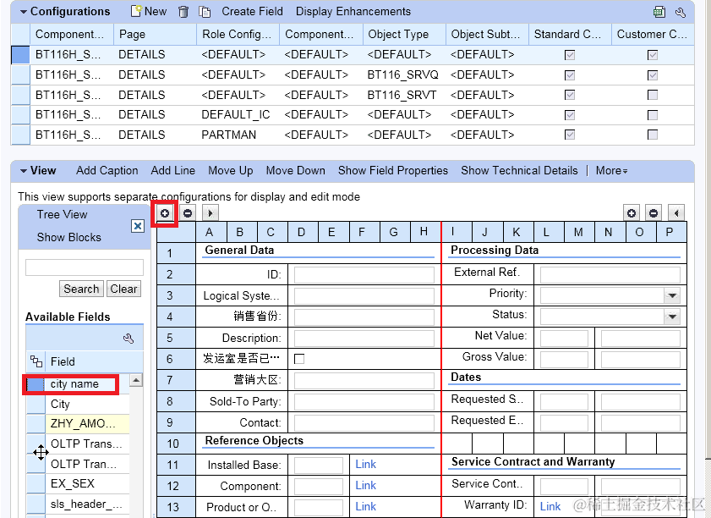
Task: Click the left arrow icon above column P
Action: click(x=676, y=213)
